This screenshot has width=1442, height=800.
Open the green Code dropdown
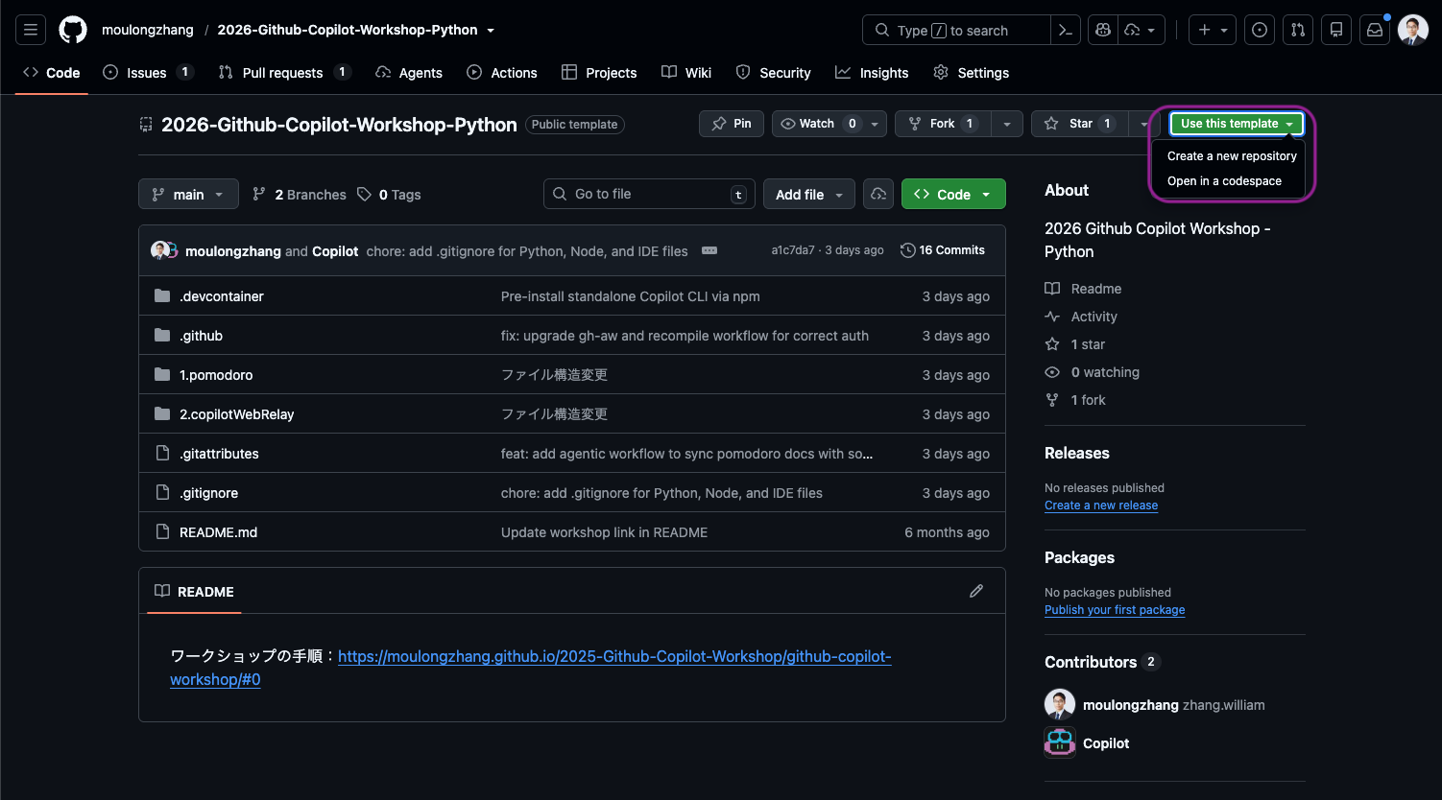tap(953, 194)
